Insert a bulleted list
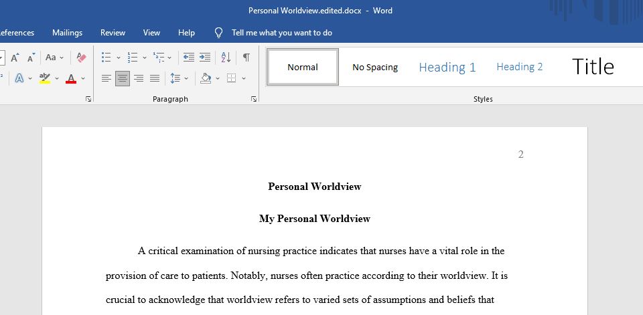 pyautogui.click(x=106, y=58)
